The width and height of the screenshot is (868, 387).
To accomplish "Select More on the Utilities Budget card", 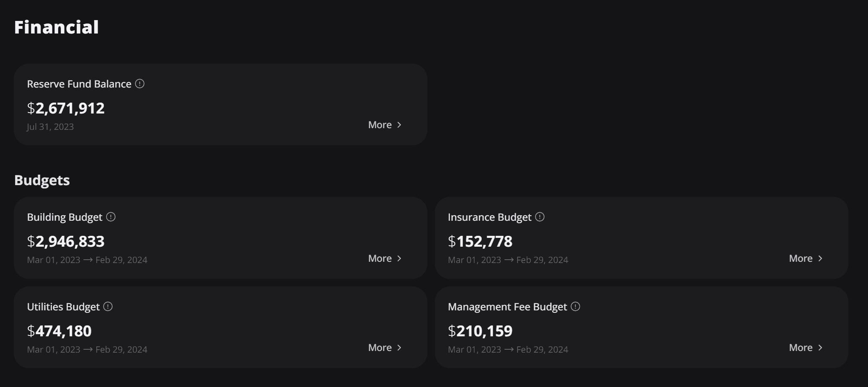I will pyautogui.click(x=385, y=348).
